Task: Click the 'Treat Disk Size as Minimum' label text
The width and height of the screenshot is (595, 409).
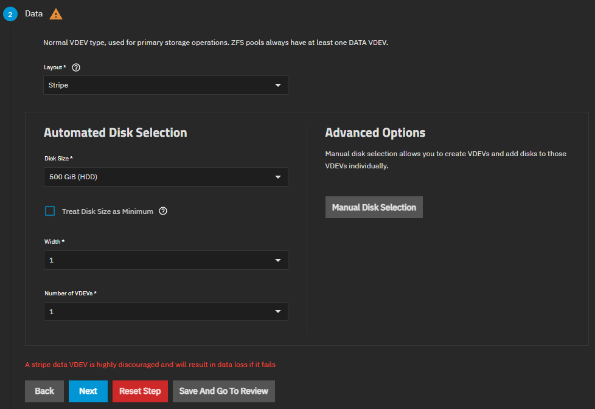Action: (107, 211)
